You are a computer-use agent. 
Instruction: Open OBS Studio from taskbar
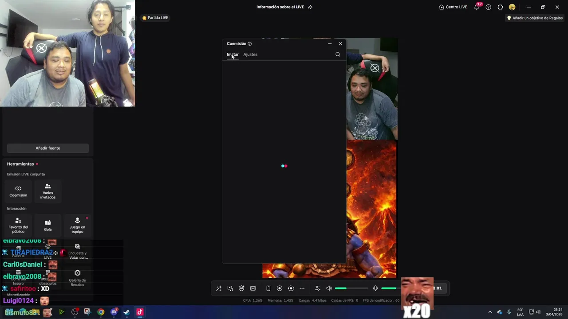[x=75, y=312]
